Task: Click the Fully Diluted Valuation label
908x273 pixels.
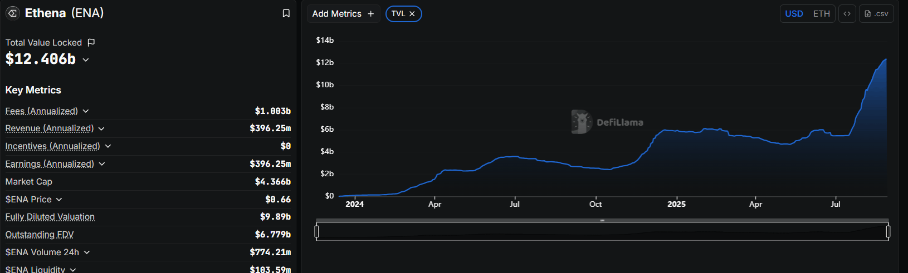Action: click(x=50, y=217)
